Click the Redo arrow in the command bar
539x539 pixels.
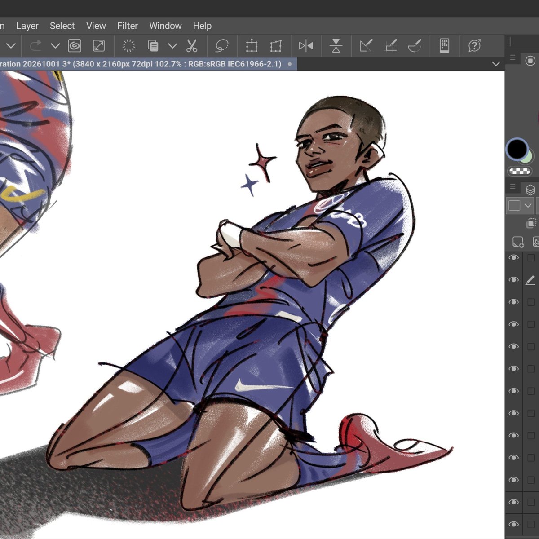(x=35, y=46)
